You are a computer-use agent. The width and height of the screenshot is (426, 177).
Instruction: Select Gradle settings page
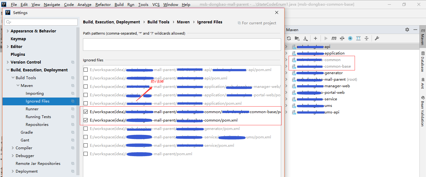pyautogui.click(x=27, y=132)
